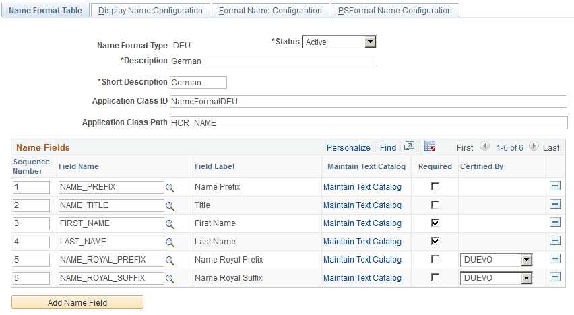
Task: Open Certified By dropdown for Royal Prefix
Action: click(496, 260)
